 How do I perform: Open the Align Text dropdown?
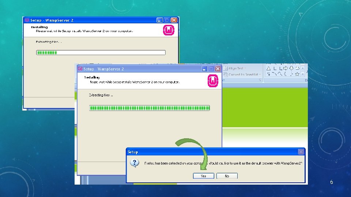245,68
